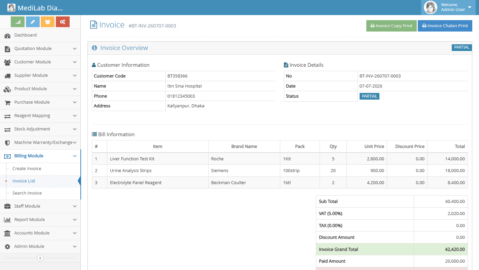
Task: Click the Machine Warranty shield icon
Action: (x=7, y=143)
